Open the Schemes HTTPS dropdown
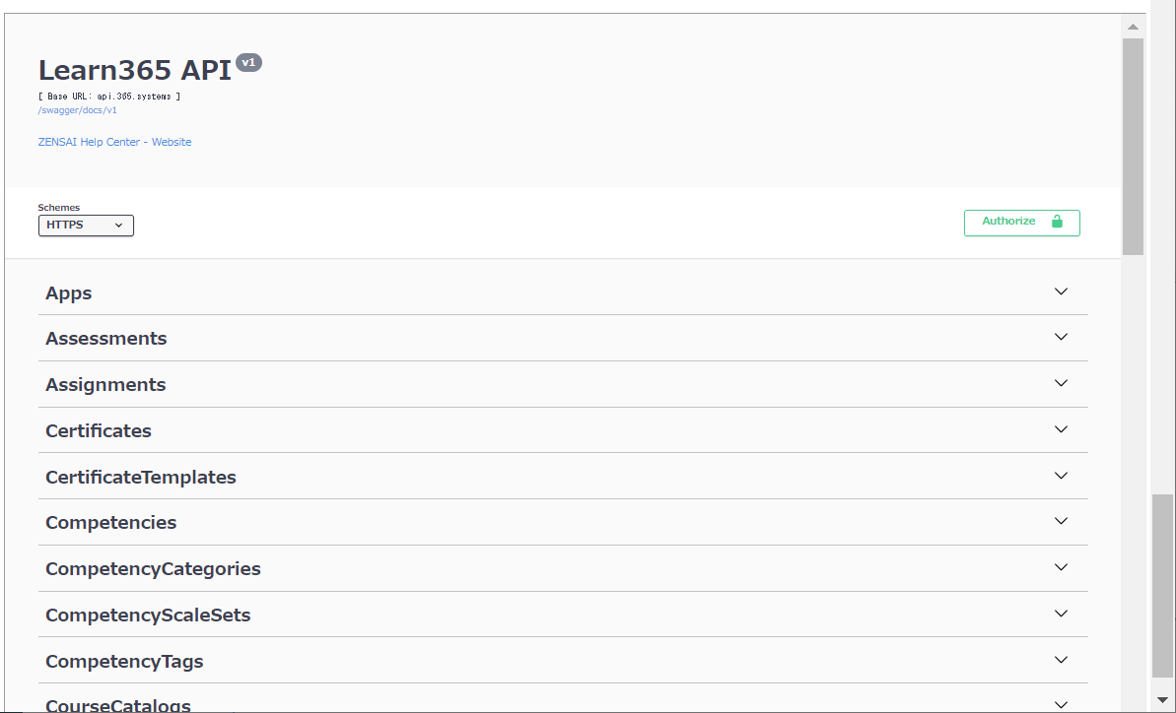This screenshot has height=713, width=1176. coord(86,226)
